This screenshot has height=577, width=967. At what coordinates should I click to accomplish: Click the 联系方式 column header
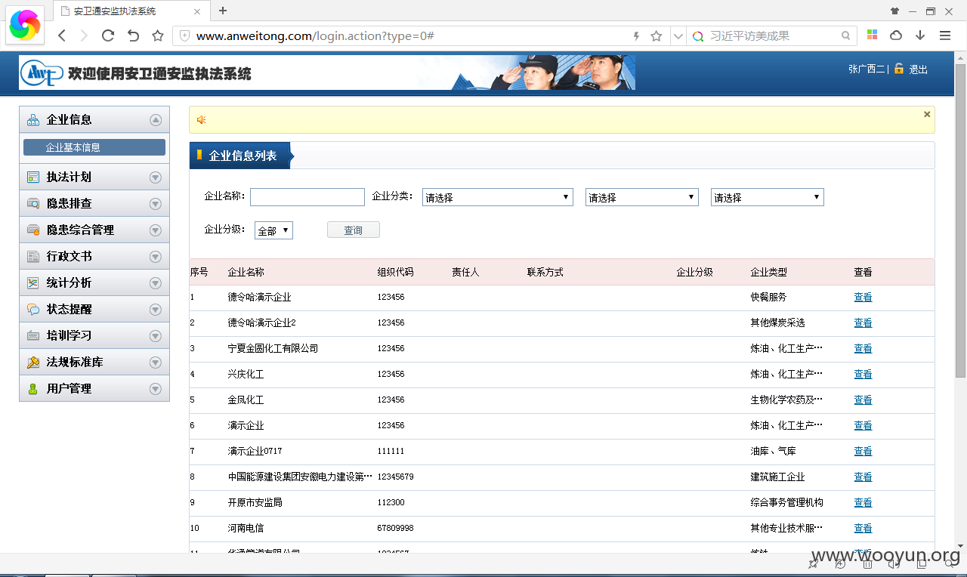pyautogui.click(x=545, y=272)
